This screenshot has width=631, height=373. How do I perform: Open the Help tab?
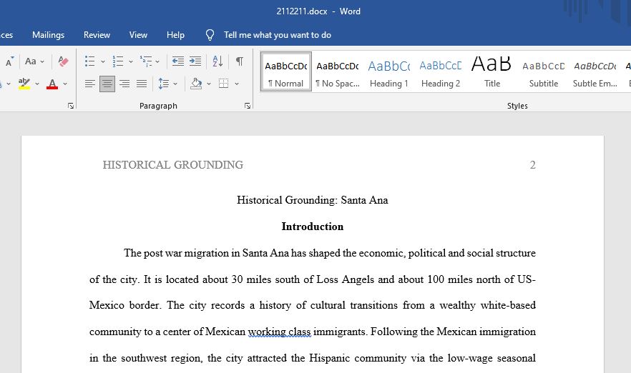pos(175,35)
